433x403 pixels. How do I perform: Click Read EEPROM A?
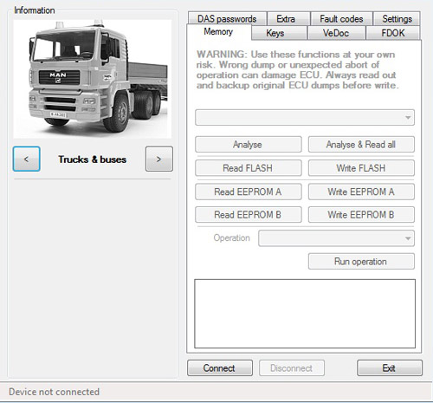pyautogui.click(x=249, y=192)
